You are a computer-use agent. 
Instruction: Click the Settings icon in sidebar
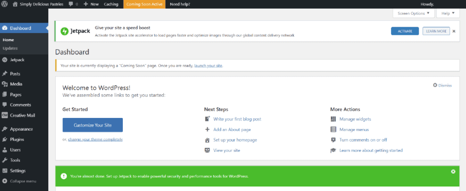tap(5, 171)
